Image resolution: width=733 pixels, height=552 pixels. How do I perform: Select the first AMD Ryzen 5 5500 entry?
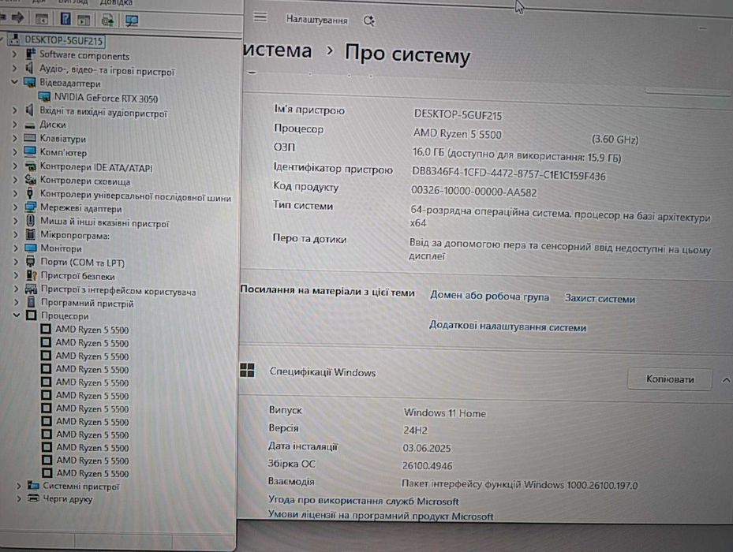coord(92,330)
